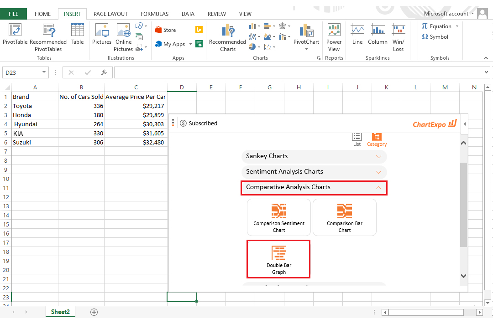Switch to the PAGE LAYOUT tab
493x324 pixels.
pos(110,14)
